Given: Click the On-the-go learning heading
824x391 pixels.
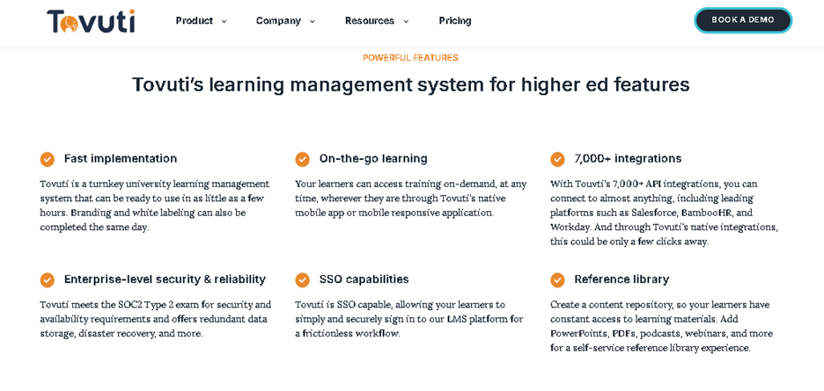Looking at the screenshot, I should click(x=373, y=158).
